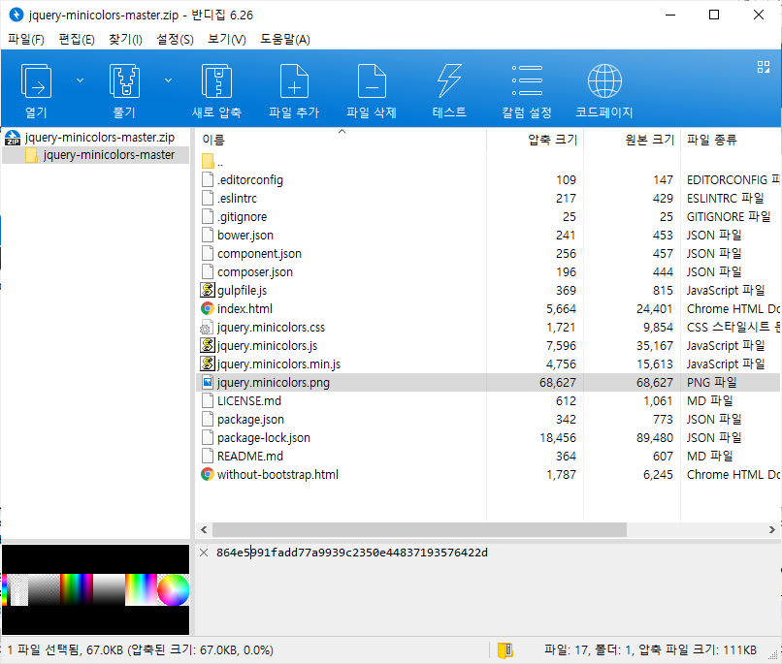This screenshot has width=782, height=664.
Task: Expand the dropdown arrow next to 열기
Action: point(80,80)
